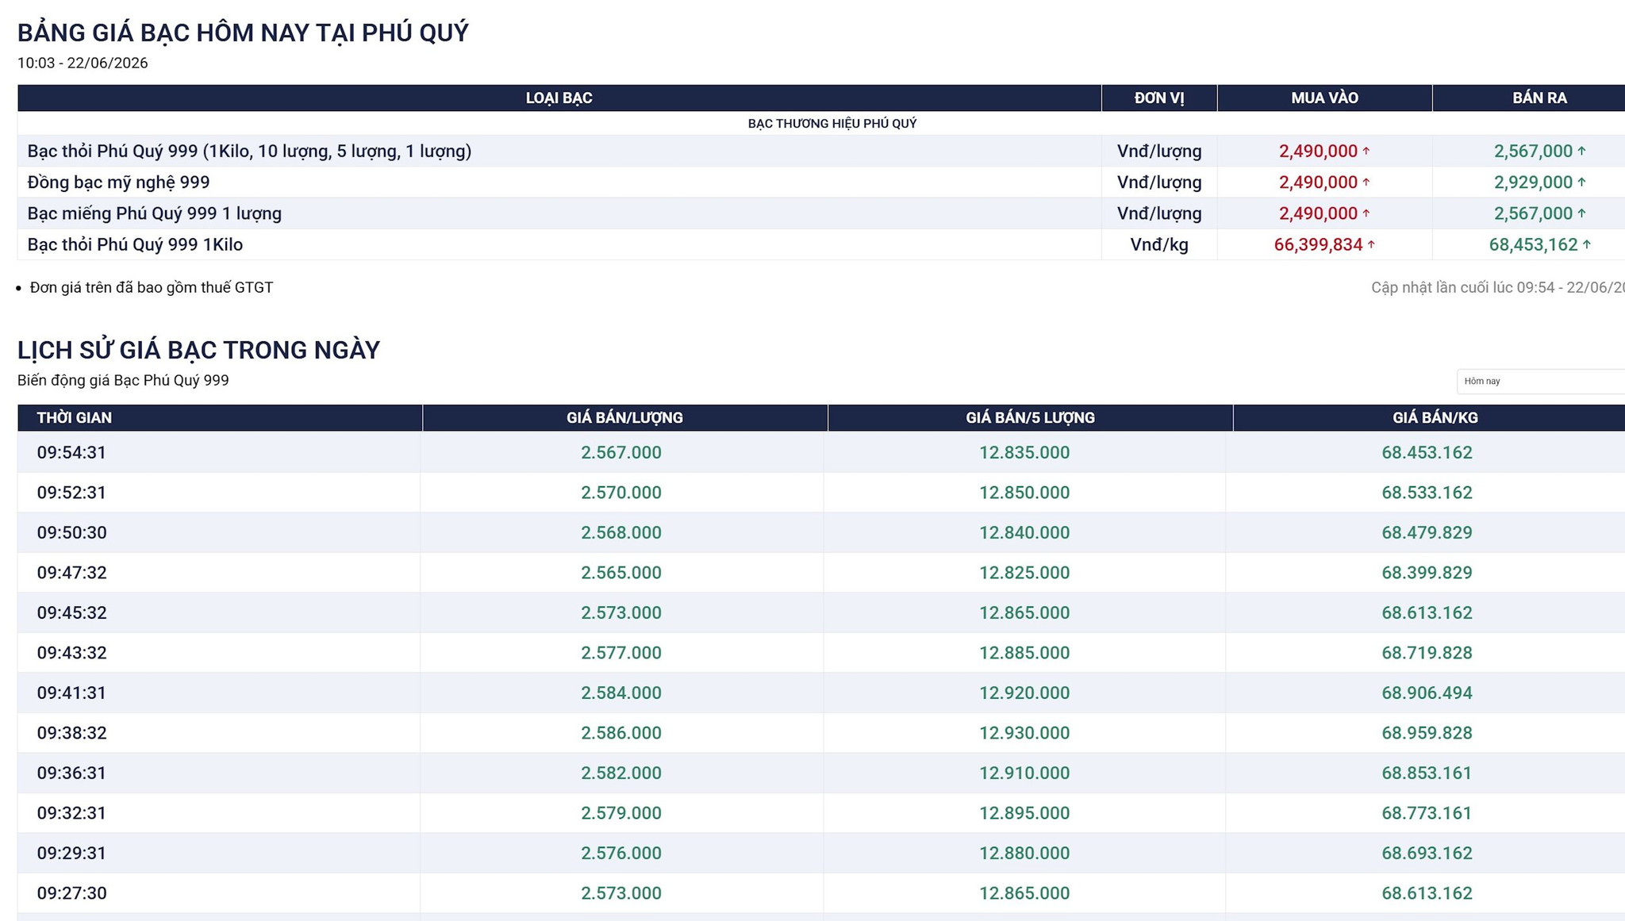Click up arrow beside 2,567,000 in first row
Screen dimensions: 1625x921
click(x=1581, y=151)
